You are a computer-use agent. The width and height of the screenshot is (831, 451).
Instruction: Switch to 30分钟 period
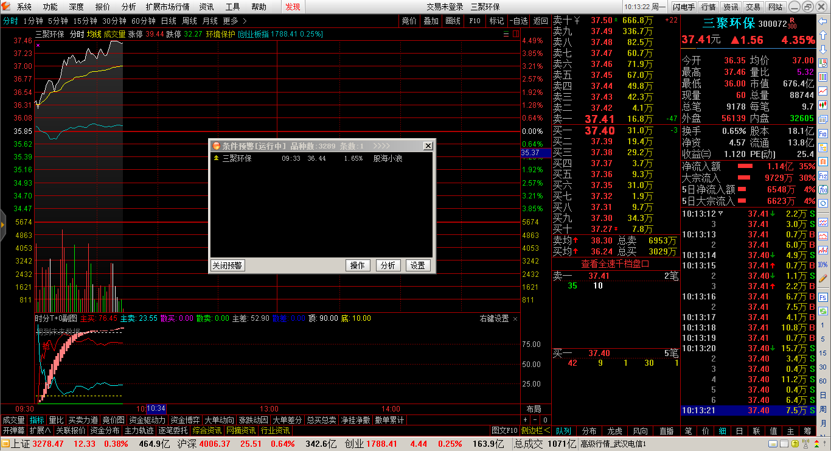click(114, 21)
